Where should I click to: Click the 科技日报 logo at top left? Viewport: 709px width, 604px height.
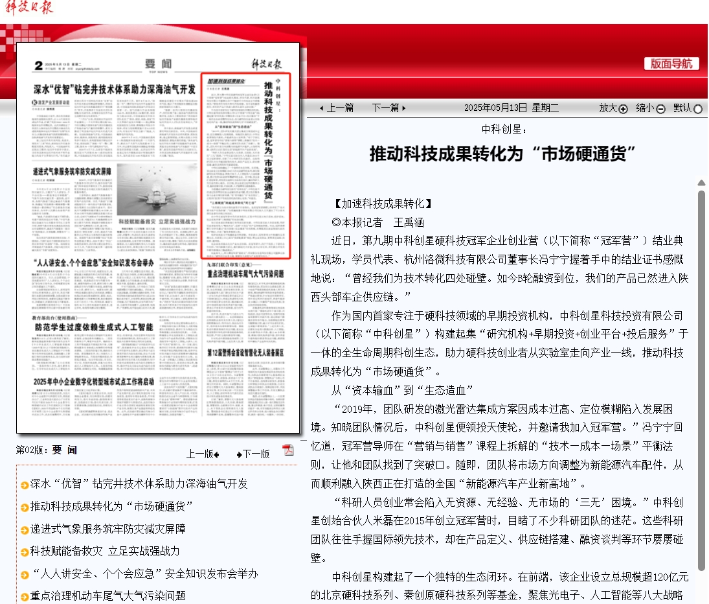pos(29,7)
